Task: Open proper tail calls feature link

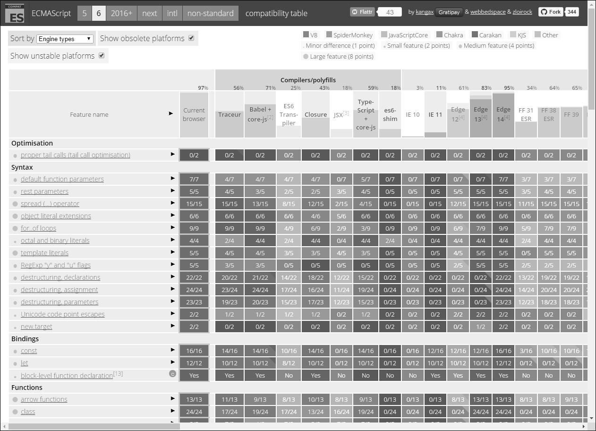Action: (75, 155)
